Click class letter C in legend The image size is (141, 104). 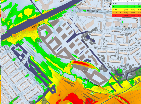[120, 10]
